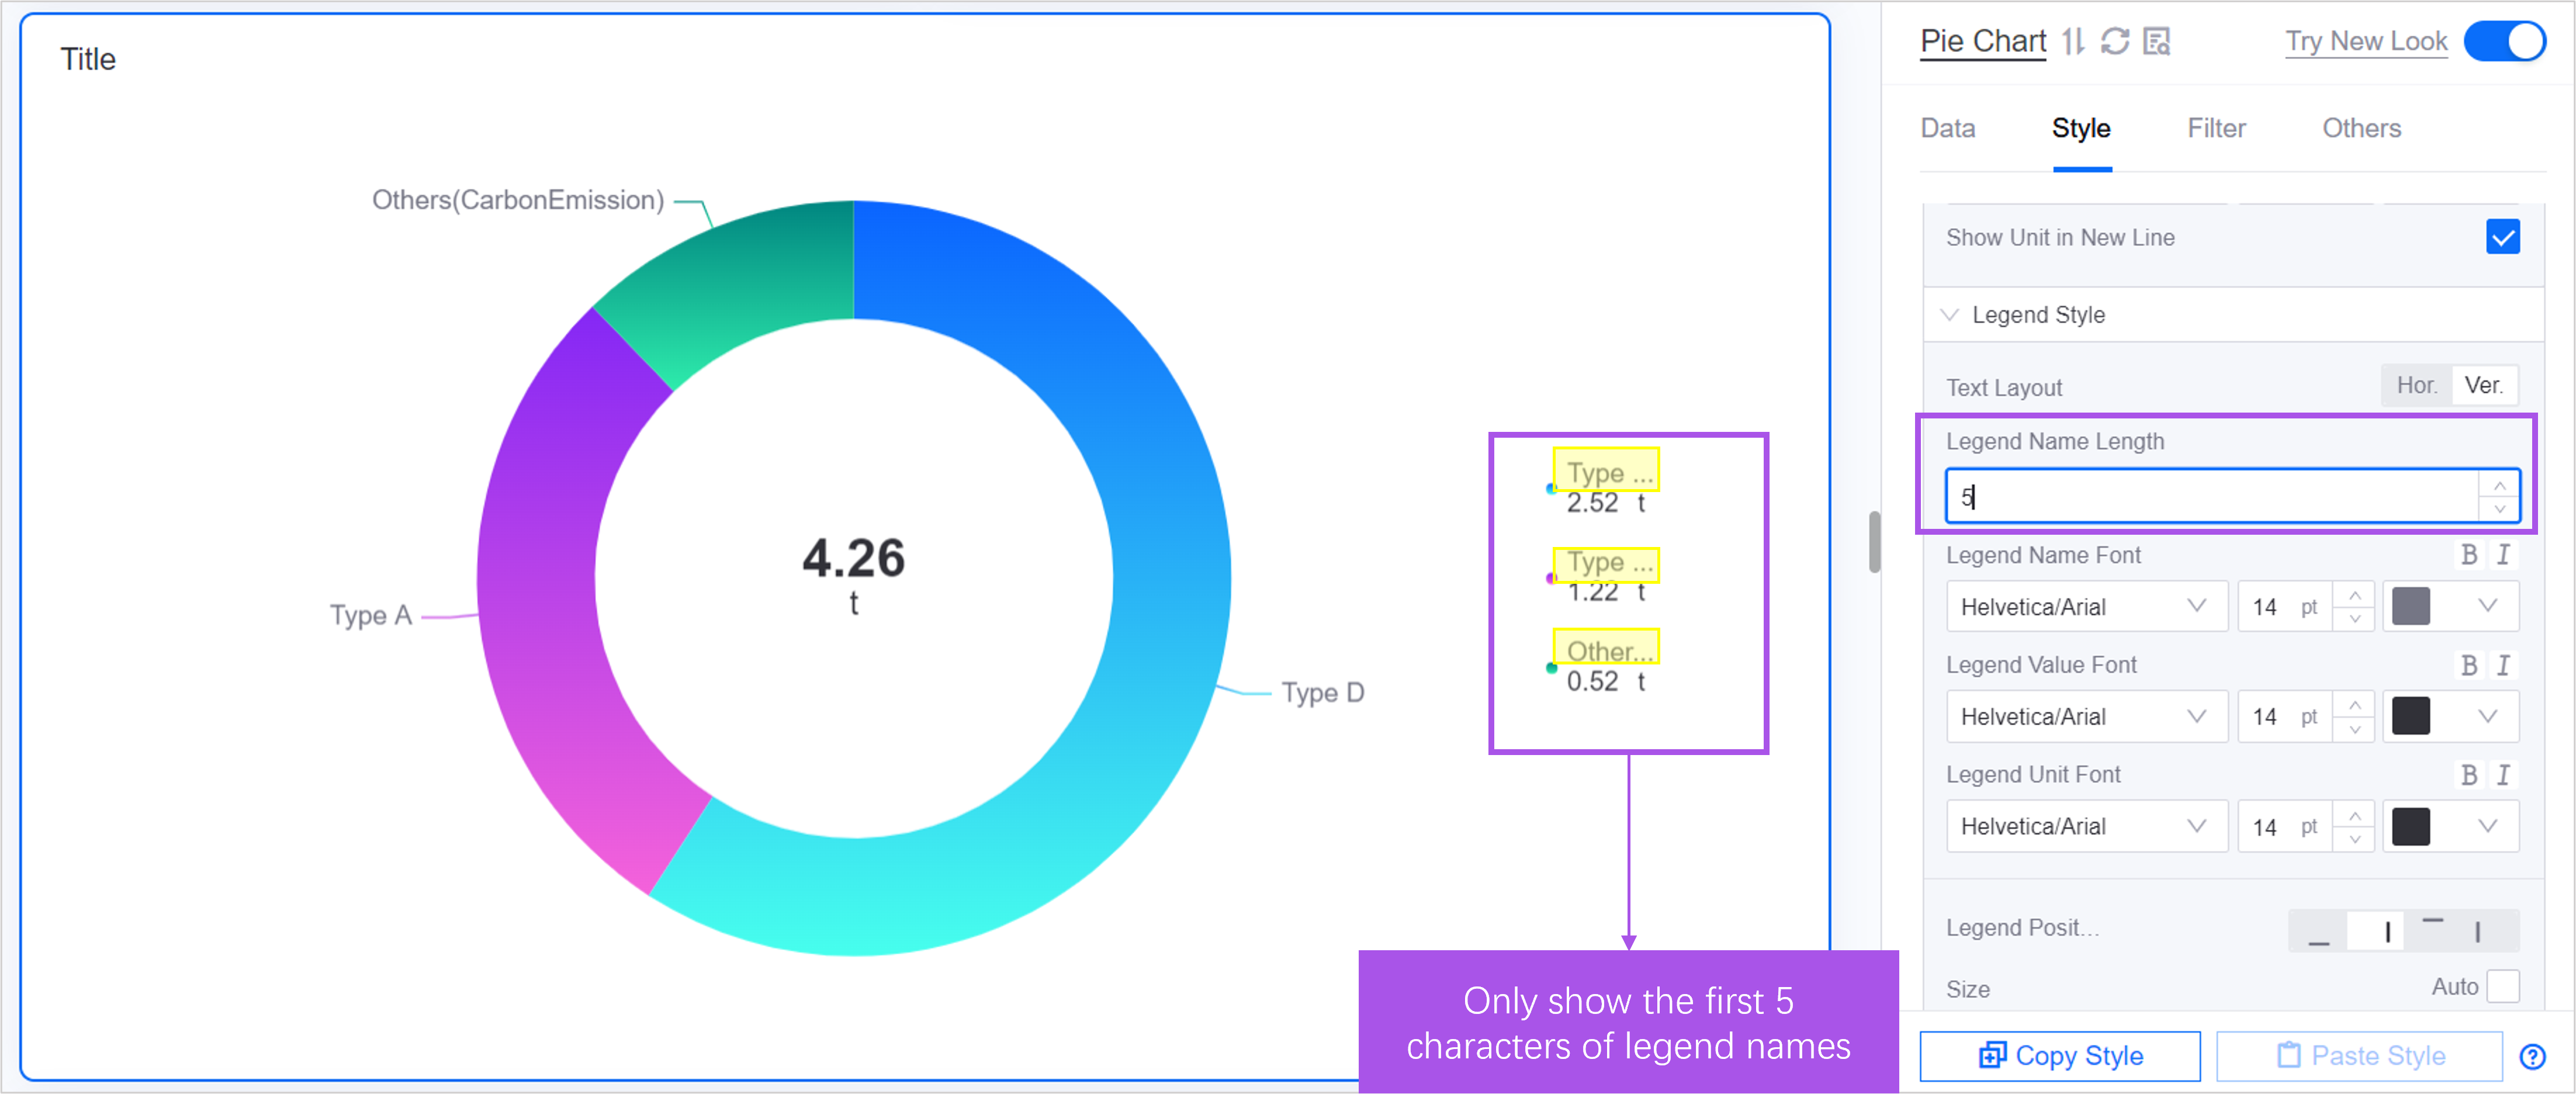The height and width of the screenshot is (1094, 2576).
Task: Click the Legend Name Length input field
Action: coord(2210,496)
